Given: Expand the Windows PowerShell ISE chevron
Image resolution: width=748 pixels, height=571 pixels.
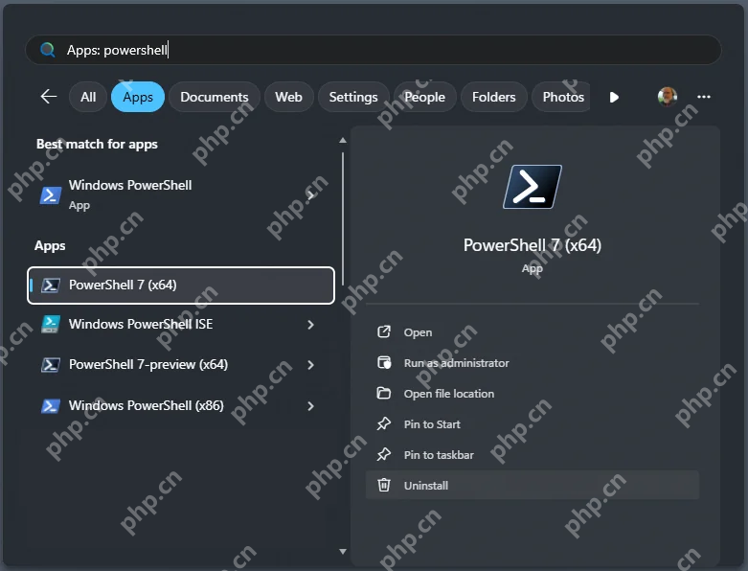Looking at the screenshot, I should [310, 325].
